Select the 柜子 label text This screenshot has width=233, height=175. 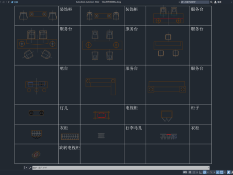click(195, 108)
